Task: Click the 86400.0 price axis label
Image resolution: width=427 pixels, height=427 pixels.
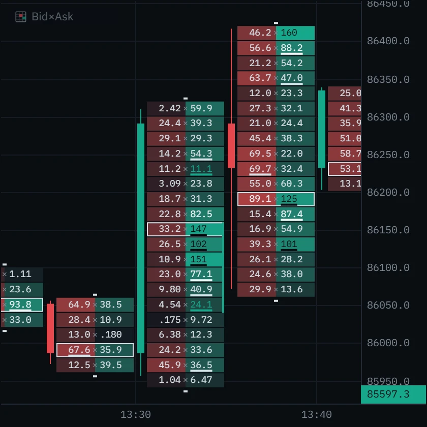Action: point(388,41)
